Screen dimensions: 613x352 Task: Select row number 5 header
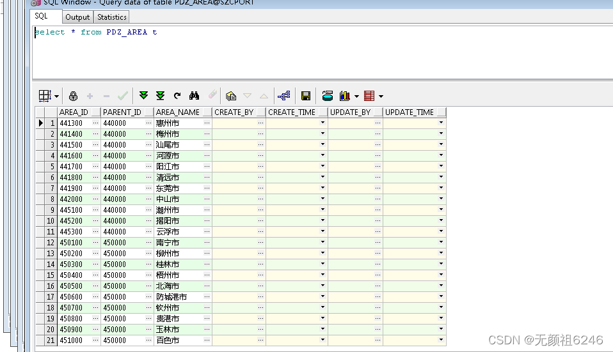point(51,167)
